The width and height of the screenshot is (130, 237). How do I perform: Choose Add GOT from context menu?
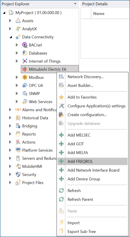coord(92,144)
